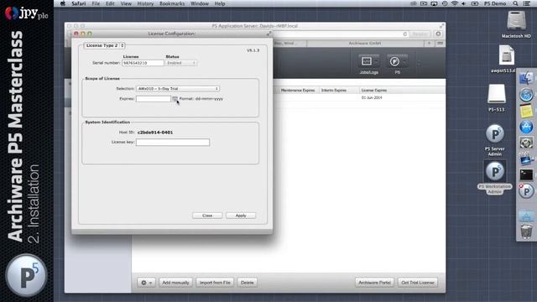
Task: Click the Expires date input field
Action: (154, 99)
